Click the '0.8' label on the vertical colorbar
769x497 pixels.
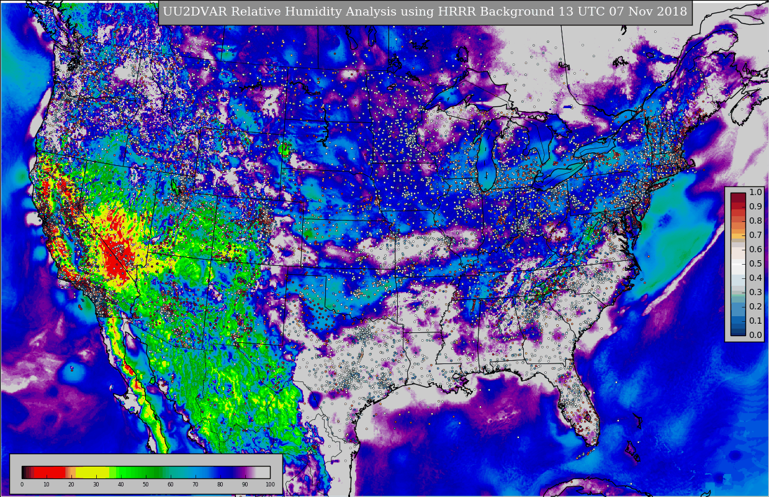coord(755,221)
